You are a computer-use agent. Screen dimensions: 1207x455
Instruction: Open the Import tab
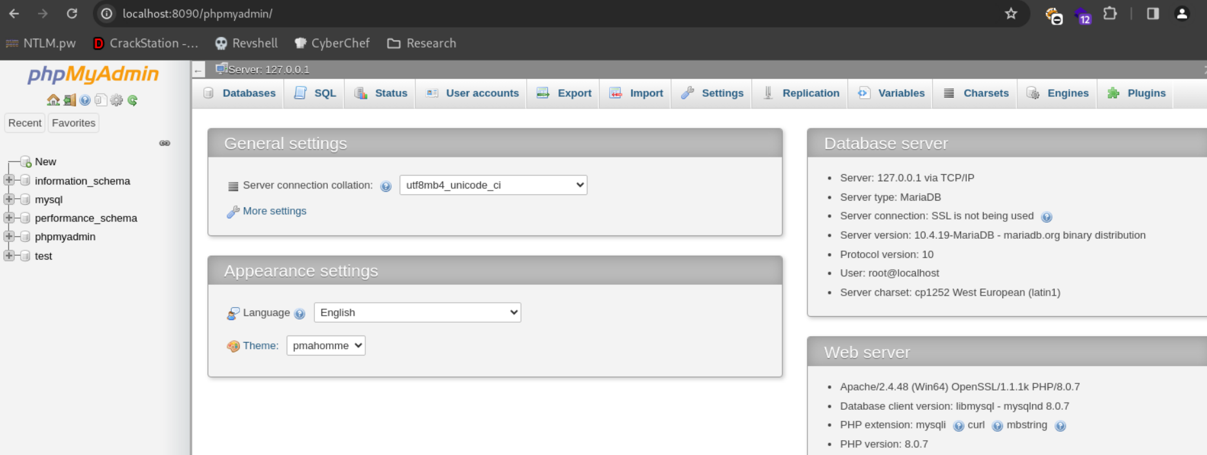636,93
